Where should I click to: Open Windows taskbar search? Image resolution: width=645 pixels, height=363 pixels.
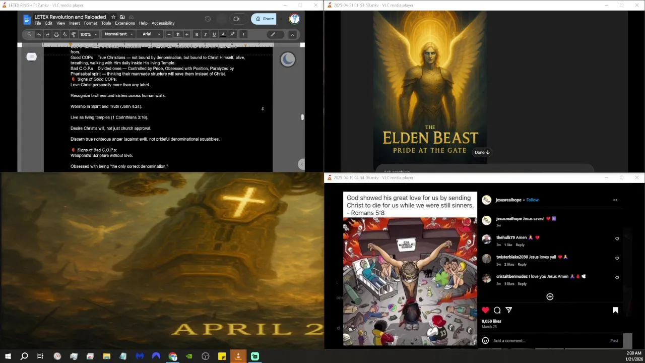[24, 356]
